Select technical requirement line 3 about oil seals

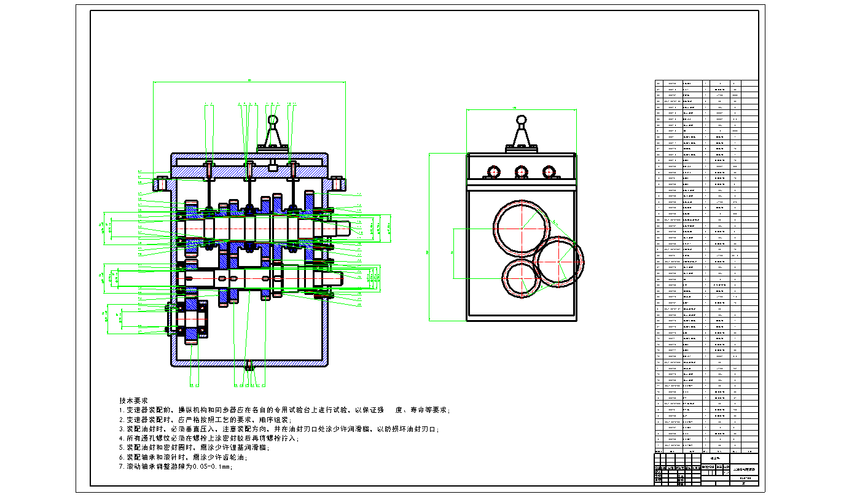pyautogui.click(x=279, y=429)
